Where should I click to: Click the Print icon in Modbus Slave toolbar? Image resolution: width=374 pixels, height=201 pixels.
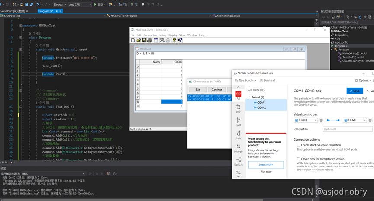150,40
